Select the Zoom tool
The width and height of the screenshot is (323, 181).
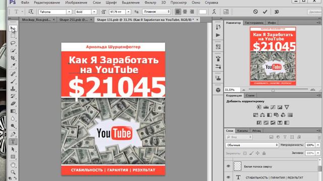coord(13,172)
